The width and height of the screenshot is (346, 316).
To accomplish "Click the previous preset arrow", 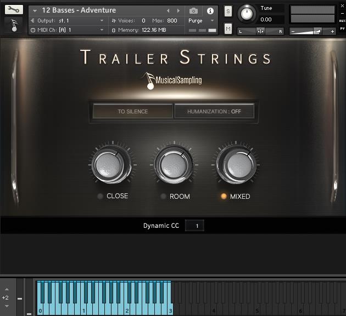I will (x=168, y=10).
